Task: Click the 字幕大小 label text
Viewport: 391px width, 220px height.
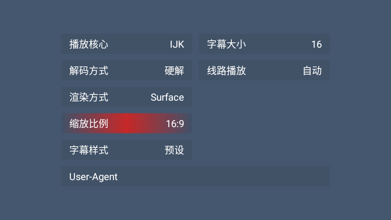Action: tap(226, 44)
